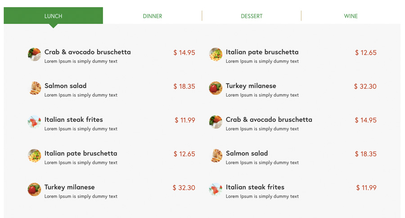Click the right column Salmon salad dish icon
The width and height of the screenshot is (405, 218).
pos(216,156)
